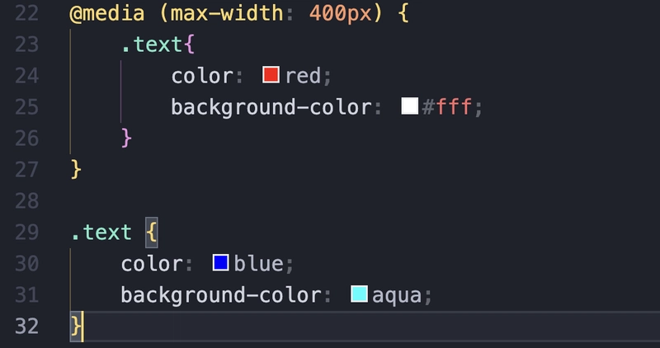Click the yellow closing brace on line 27
Screen dimensions: 660x348
76,169
